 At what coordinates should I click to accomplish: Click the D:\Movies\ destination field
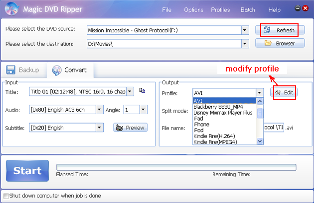(x=164, y=44)
